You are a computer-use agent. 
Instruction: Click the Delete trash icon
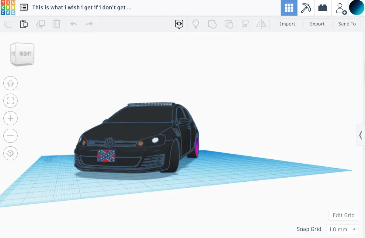coord(57,24)
